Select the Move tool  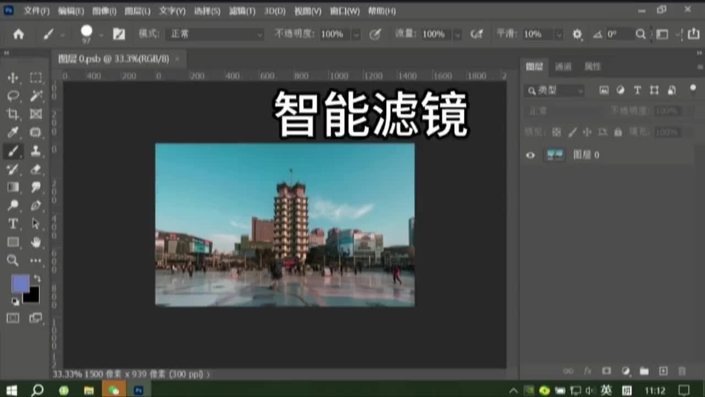point(13,77)
